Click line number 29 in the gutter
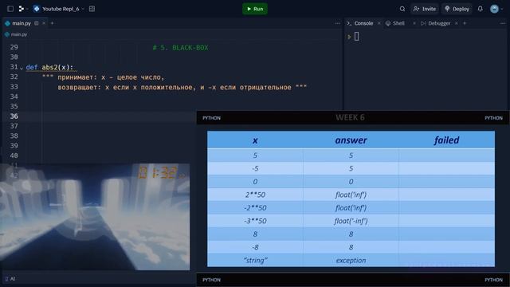Viewport: 510px width, 287px height. pos(14,47)
